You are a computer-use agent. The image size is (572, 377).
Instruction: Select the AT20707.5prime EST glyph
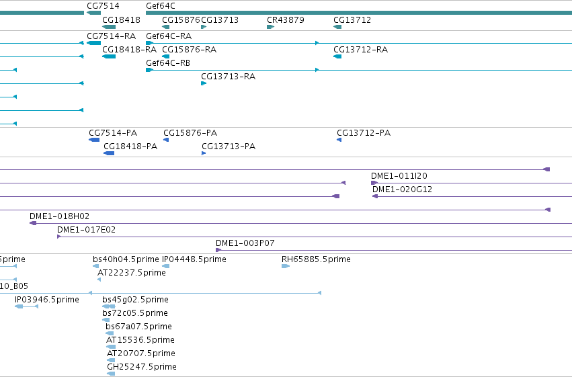pos(111,360)
